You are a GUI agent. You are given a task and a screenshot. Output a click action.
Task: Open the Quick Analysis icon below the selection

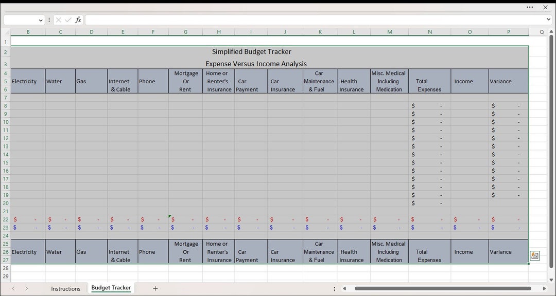[x=534, y=255]
